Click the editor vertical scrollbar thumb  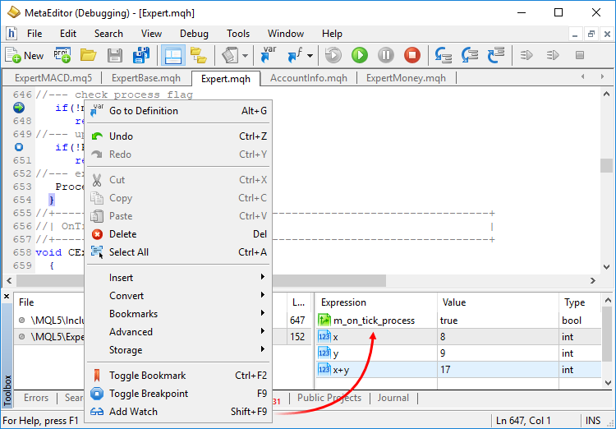point(606,165)
